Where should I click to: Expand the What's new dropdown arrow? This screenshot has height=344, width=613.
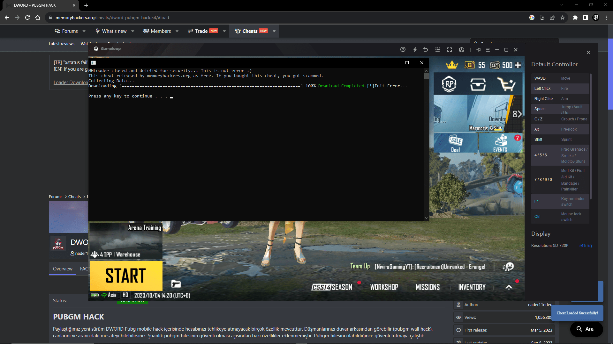[x=133, y=31]
